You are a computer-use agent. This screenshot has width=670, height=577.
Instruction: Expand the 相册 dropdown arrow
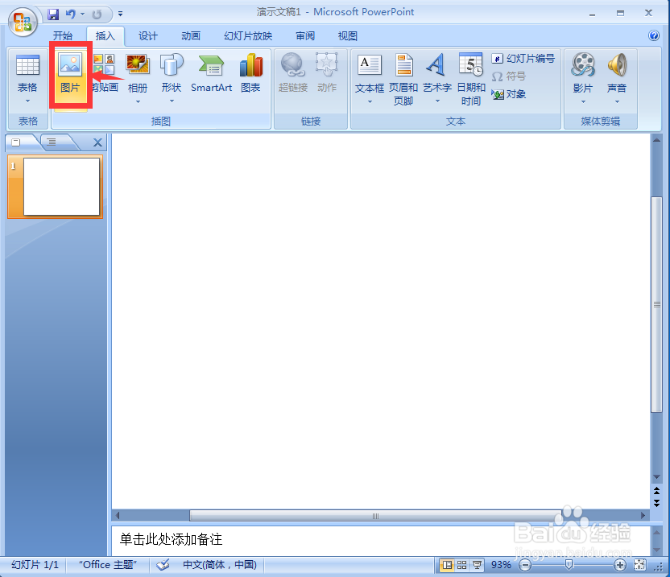pyautogui.click(x=138, y=101)
